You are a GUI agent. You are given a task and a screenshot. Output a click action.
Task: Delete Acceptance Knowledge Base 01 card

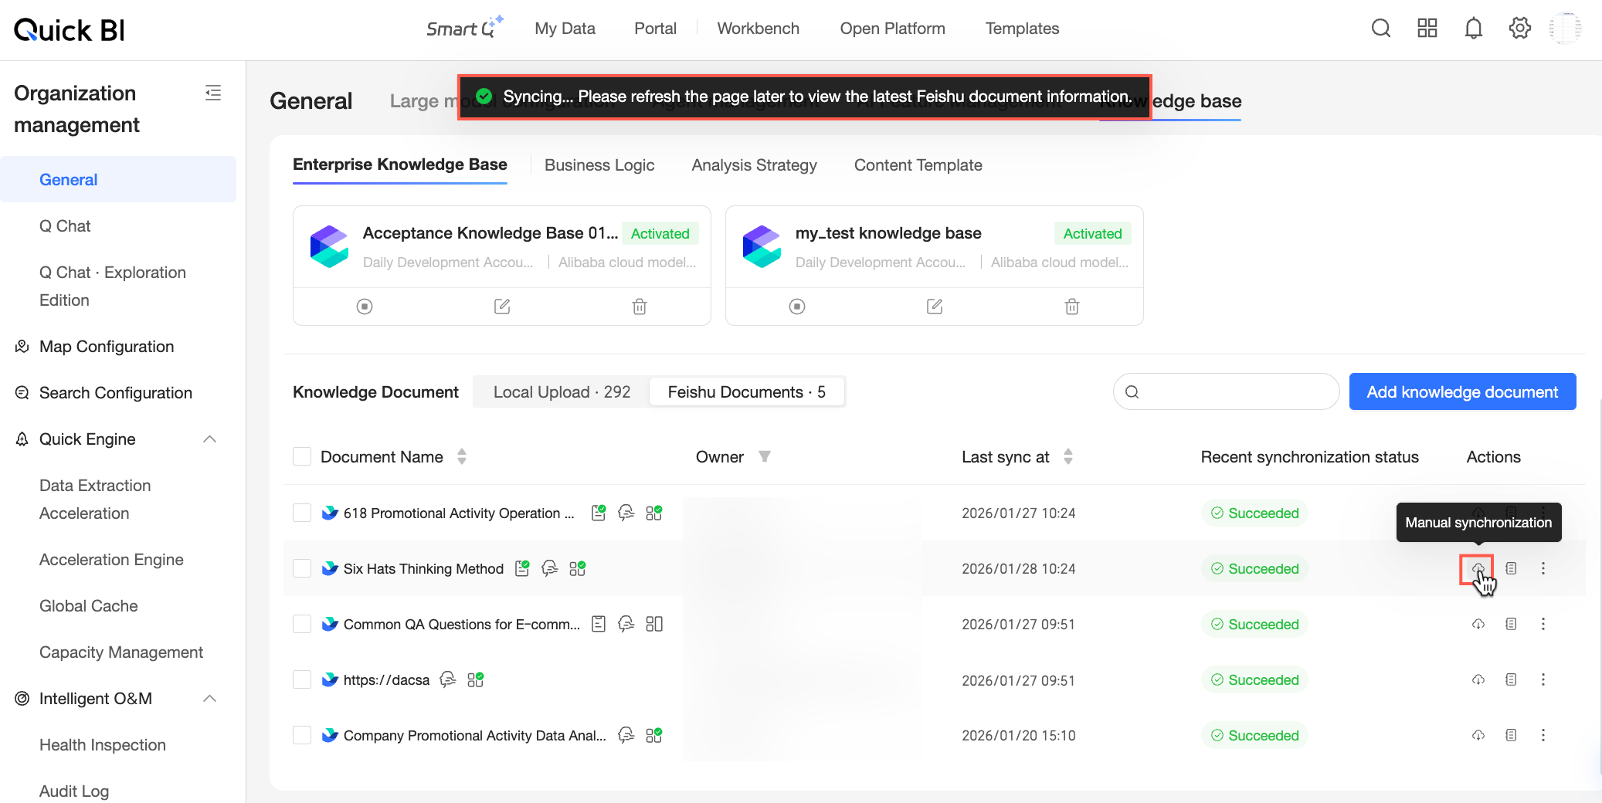pyautogui.click(x=640, y=307)
